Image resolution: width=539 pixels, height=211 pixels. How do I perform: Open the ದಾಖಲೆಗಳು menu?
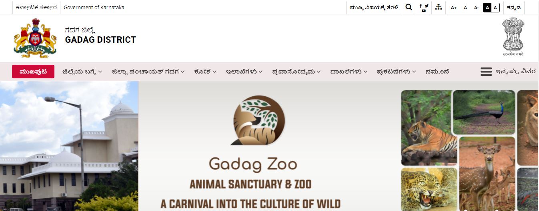point(349,72)
